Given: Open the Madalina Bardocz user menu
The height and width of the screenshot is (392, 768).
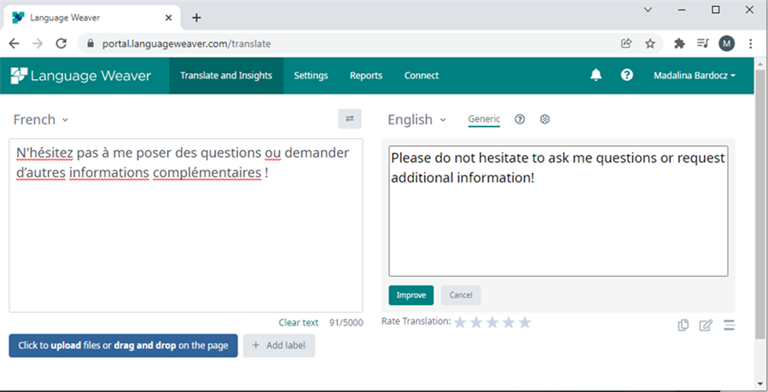Looking at the screenshot, I should click(x=694, y=76).
